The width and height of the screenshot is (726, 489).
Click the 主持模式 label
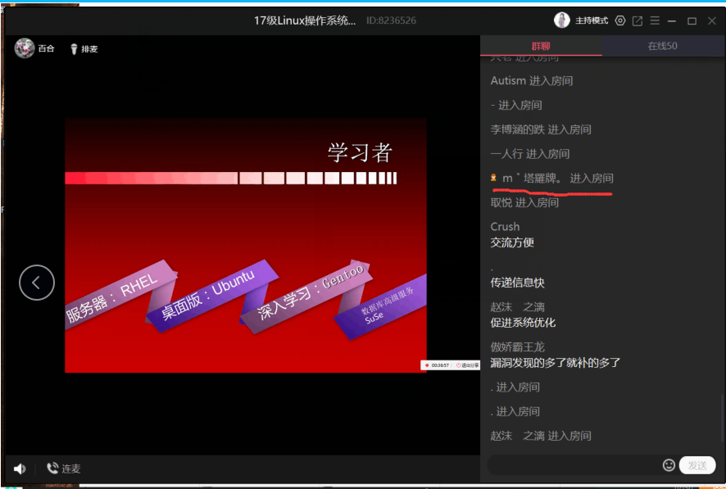click(592, 20)
